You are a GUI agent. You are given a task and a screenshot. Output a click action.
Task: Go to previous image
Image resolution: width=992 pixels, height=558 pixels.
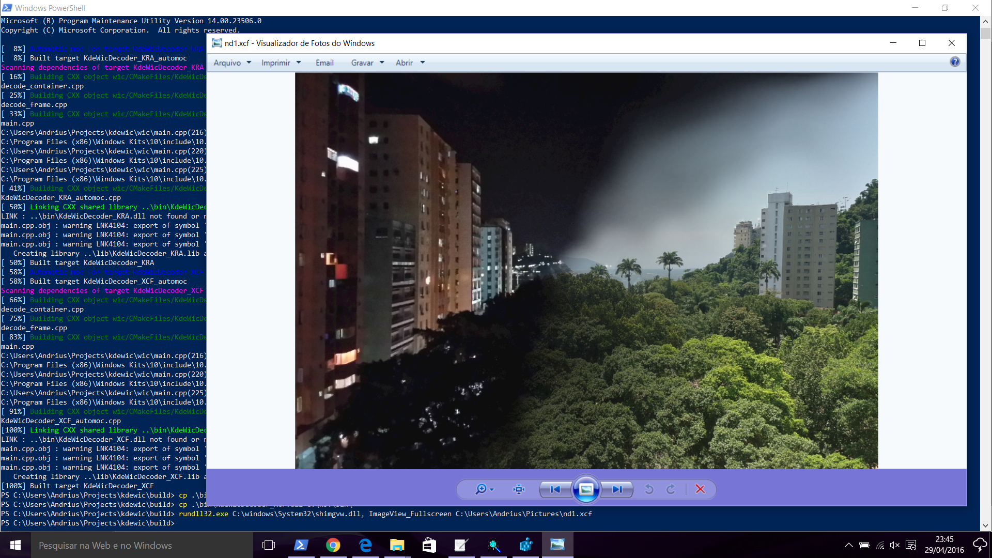point(555,489)
